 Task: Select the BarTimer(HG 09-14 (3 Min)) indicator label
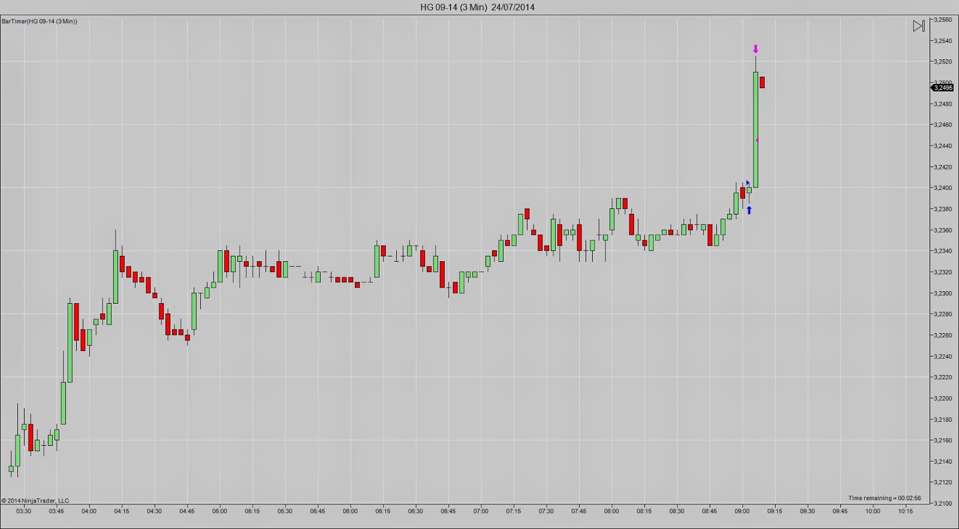40,21
